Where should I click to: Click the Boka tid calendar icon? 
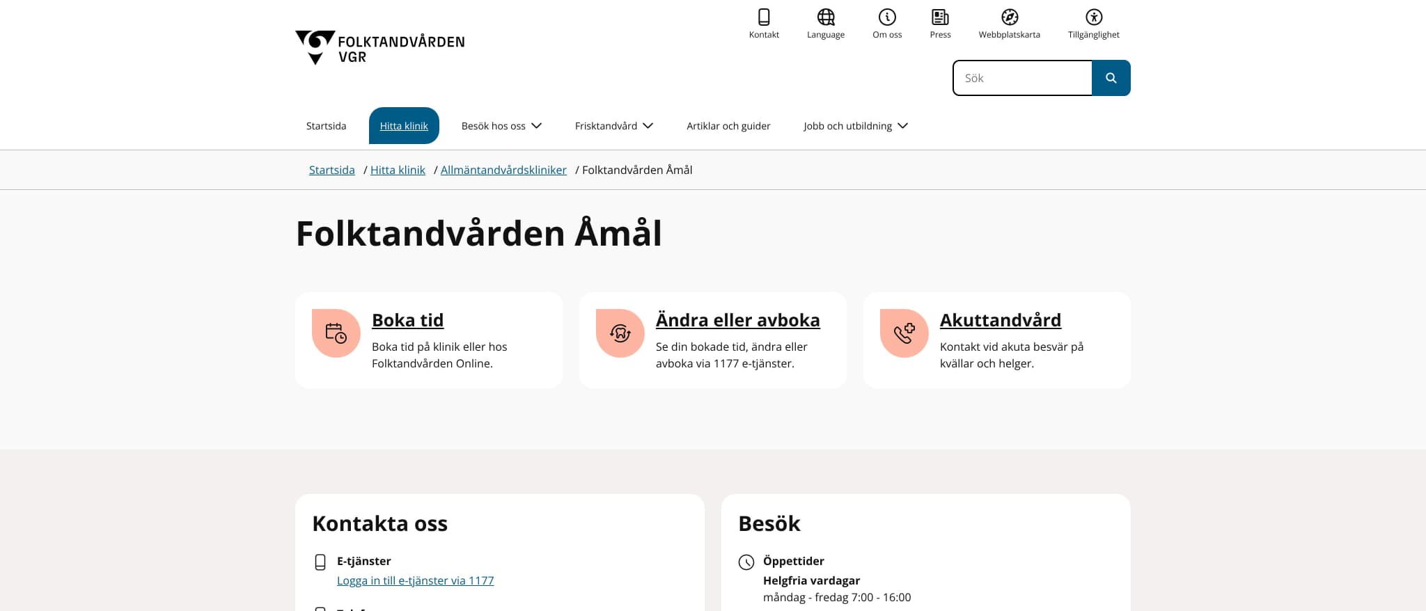pos(336,333)
